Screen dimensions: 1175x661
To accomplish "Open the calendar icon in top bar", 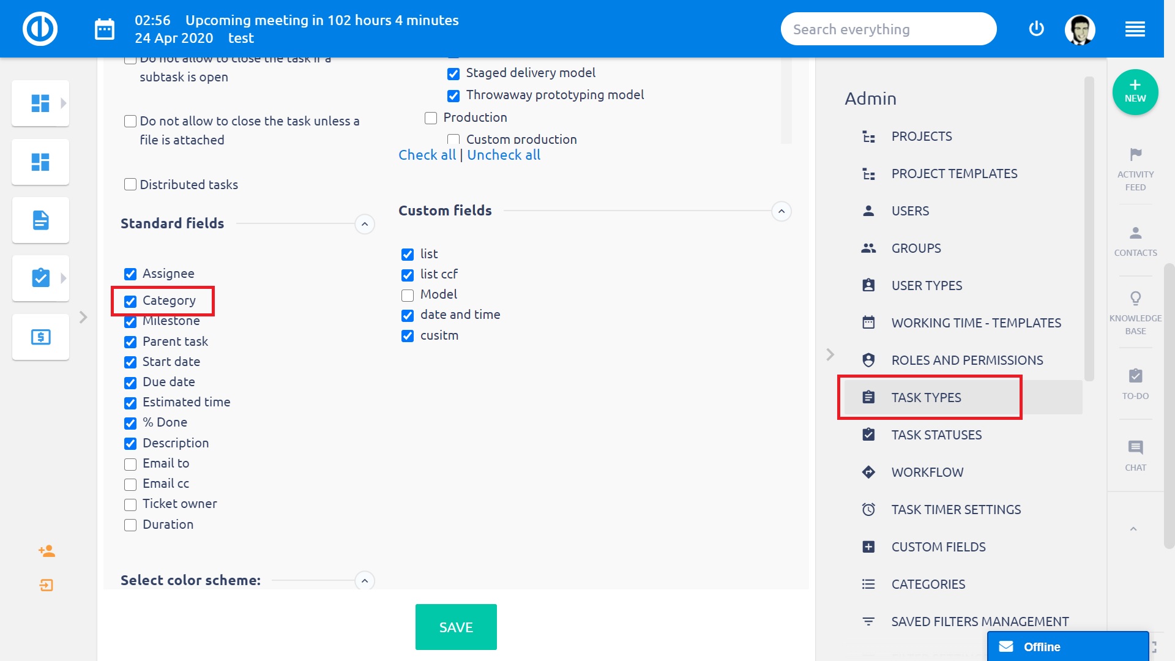I will pyautogui.click(x=105, y=29).
